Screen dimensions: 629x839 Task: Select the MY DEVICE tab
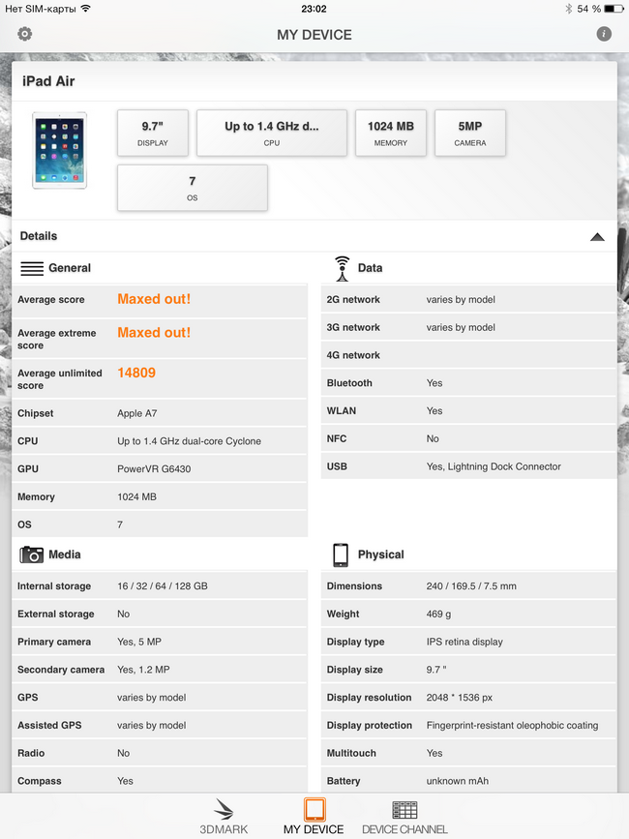(x=314, y=817)
